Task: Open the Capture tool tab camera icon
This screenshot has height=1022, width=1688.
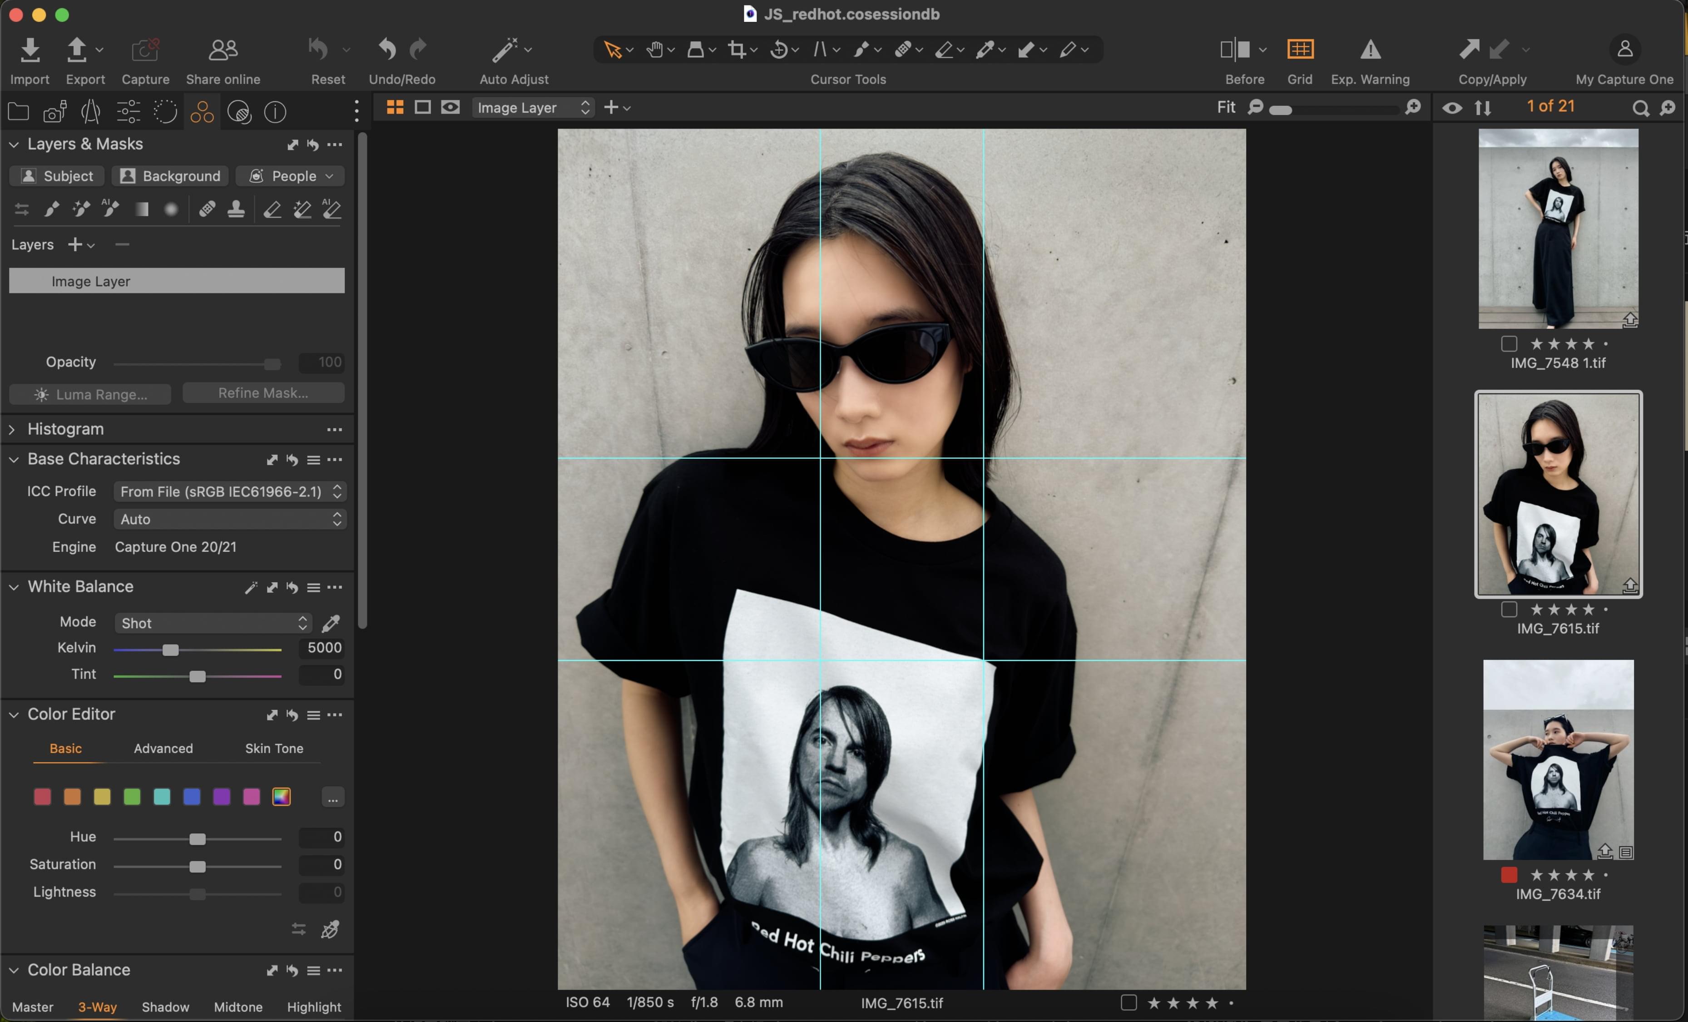Action: pyautogui.click(x=55, y=112)
